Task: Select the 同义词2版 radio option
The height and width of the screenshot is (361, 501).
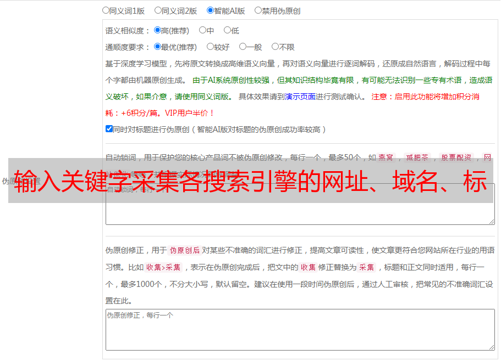Action: pos(158,10)
